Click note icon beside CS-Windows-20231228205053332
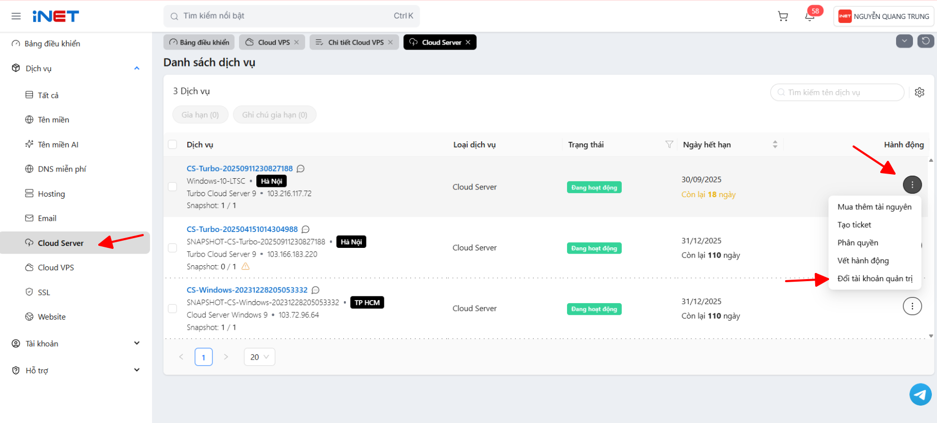This screenshot has width=937, height=423. coord(316,290)
